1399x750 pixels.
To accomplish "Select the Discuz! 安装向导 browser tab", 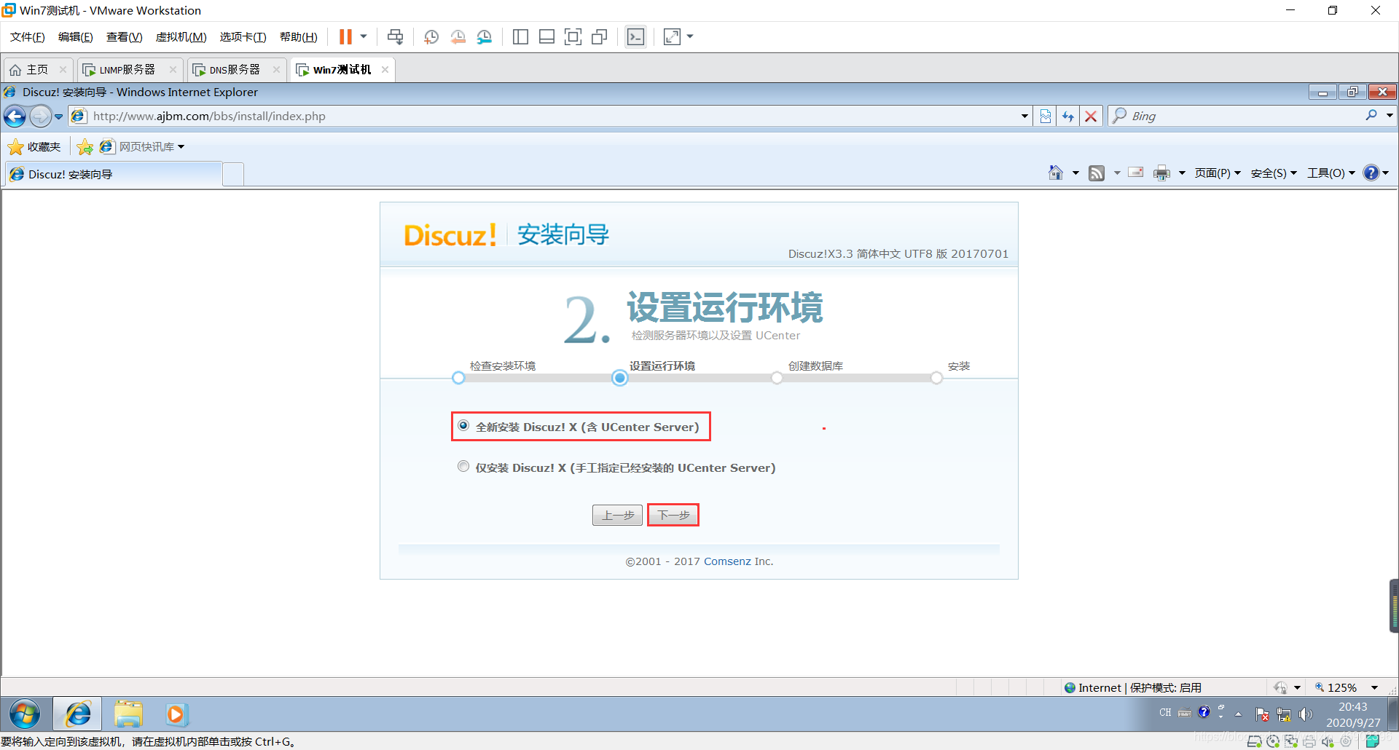I will (x=113, y=174).
